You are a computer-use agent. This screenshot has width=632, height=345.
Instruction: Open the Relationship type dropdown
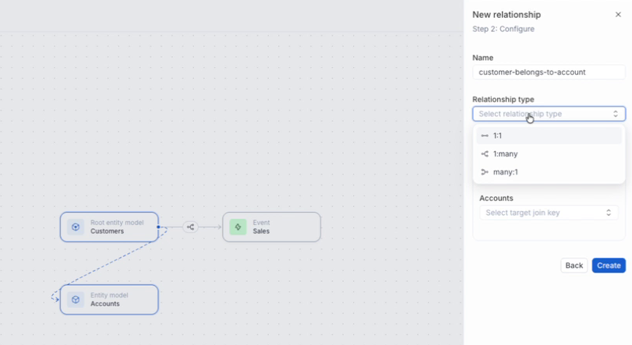coord(548,114)
